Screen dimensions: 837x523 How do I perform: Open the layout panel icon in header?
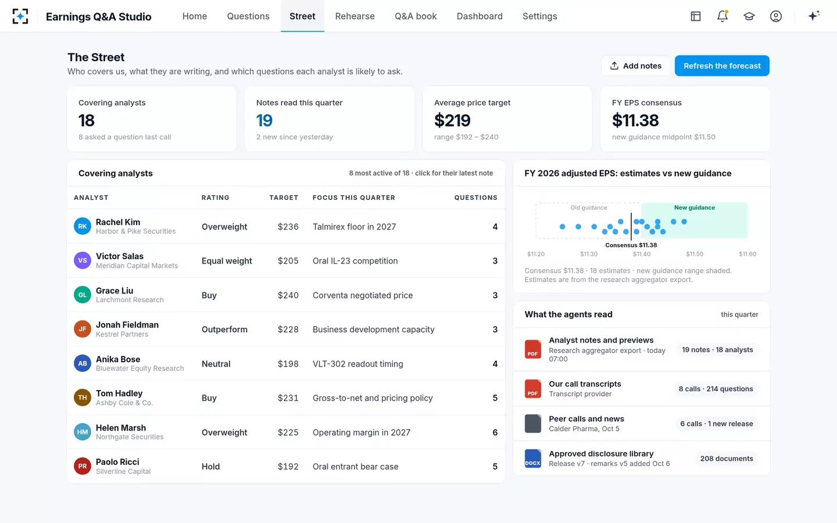pyautogui.click(x=696, y=16)
